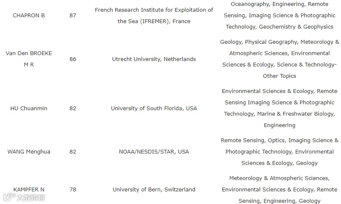The height and width of the screenshot is (204, 341).
Task: Click WANG Menghua's 82 value
Action: (x=73, y=151)
